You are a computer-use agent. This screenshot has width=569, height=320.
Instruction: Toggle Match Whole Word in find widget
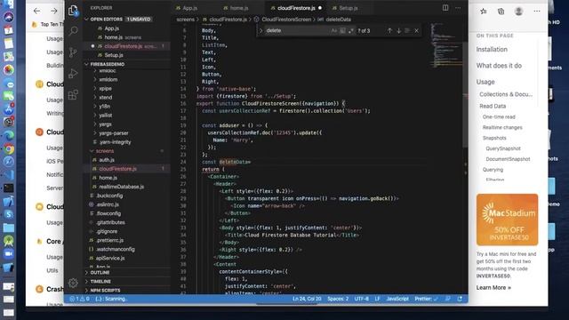click(x=342, y=31)
